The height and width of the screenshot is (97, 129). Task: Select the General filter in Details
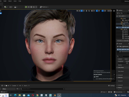pyautogui.click(x=120, y=59)
